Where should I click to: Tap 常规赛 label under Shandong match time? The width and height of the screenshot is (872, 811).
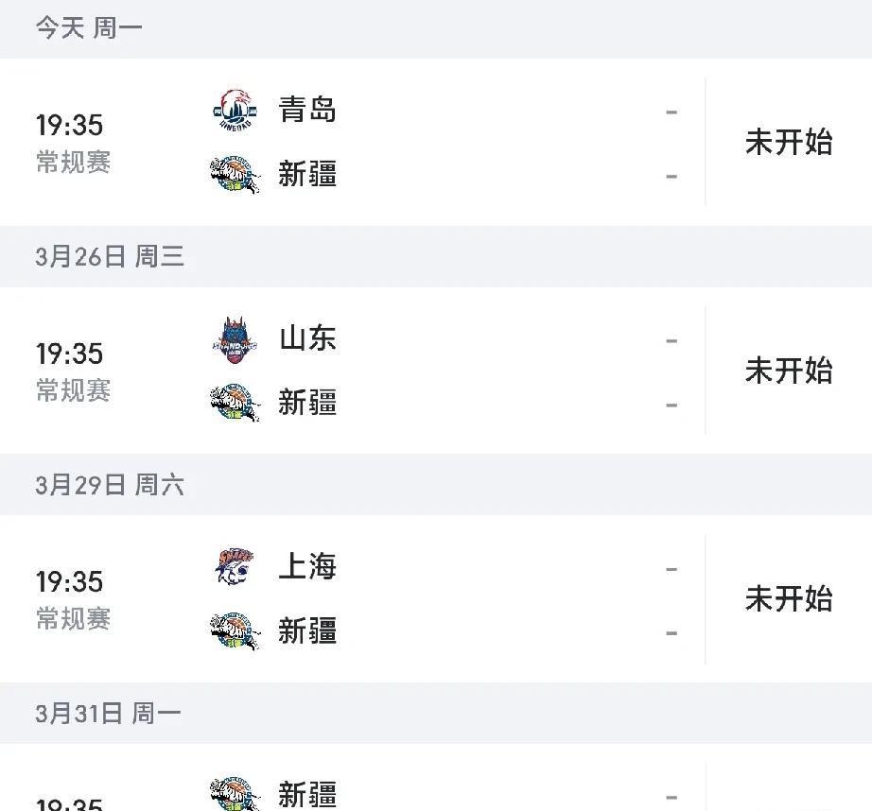(74, 390)
